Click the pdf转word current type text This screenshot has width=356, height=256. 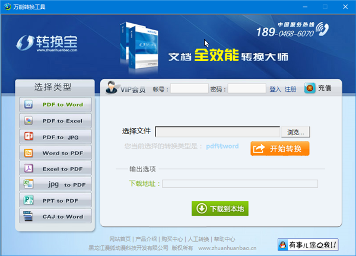[223, 146]
